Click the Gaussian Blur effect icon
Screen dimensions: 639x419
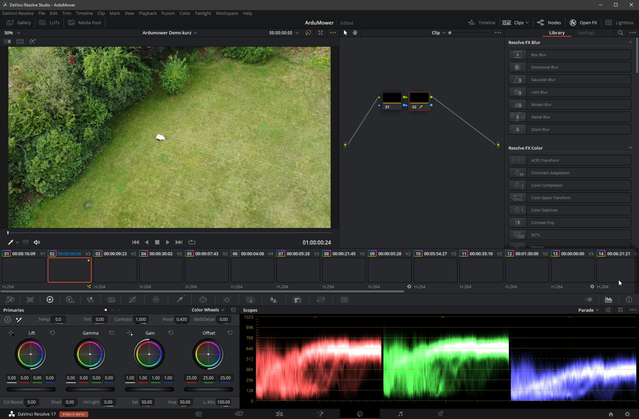click(x=517, y=80)
